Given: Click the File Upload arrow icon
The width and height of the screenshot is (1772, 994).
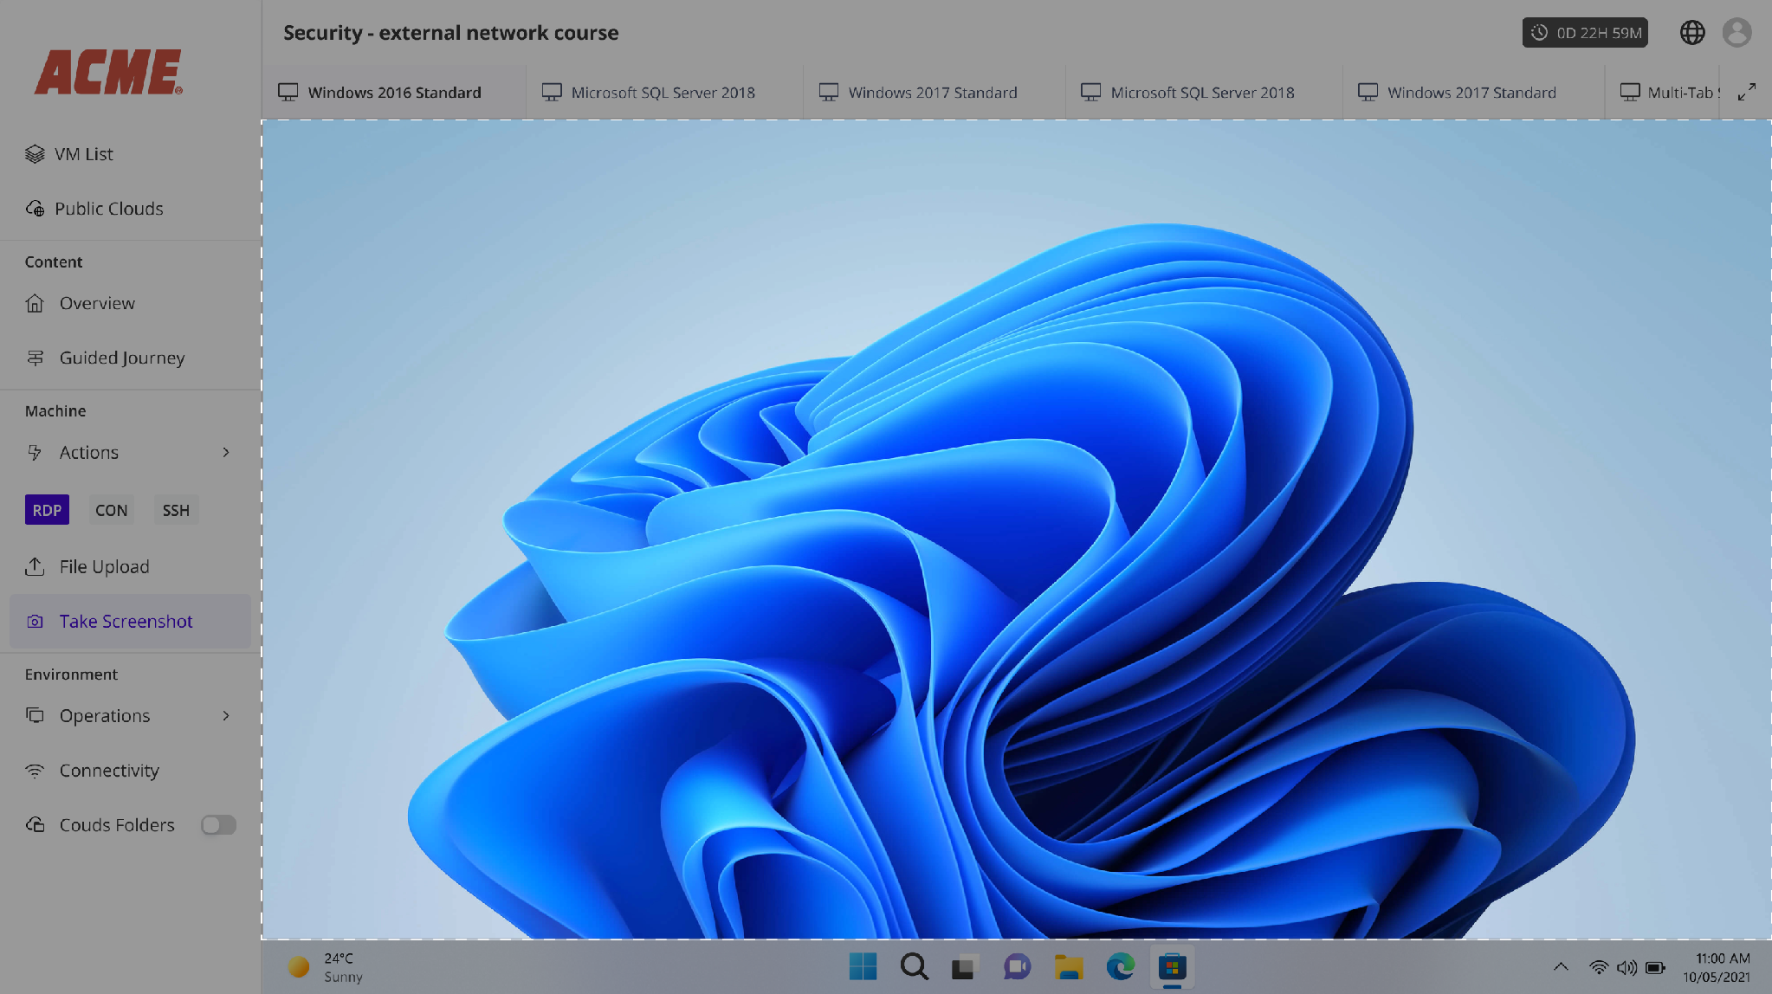Looking at the screenshot, I should click(35, 566).
